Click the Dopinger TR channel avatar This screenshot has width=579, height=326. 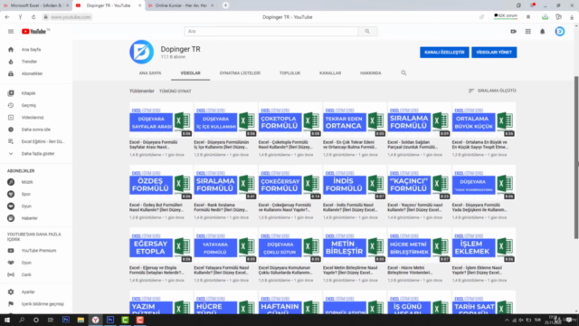click(141, 53)
